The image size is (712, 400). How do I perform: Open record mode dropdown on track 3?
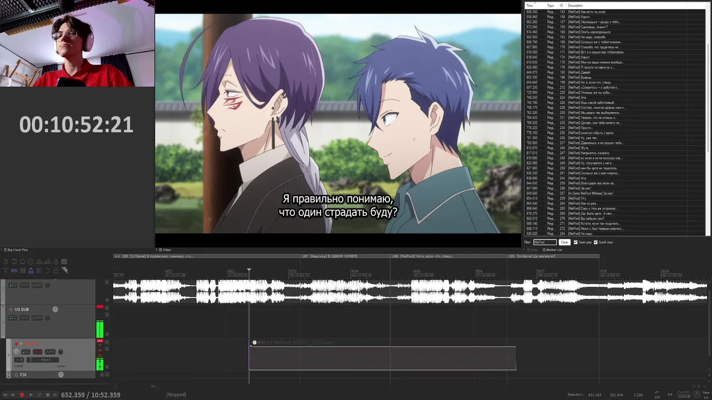pyautogui.click(x=19, y=359)
